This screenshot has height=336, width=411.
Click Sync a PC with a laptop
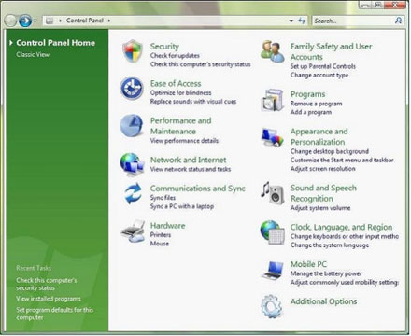tap(182, 206)
